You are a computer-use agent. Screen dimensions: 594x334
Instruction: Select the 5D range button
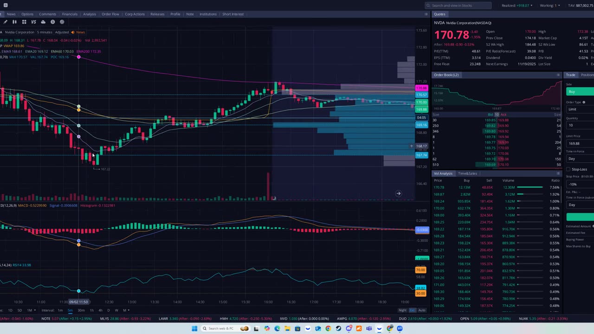pyautogui.click(x=19, y=310)
